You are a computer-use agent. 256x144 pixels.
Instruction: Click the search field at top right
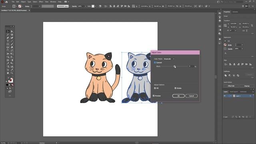point(232,2)
